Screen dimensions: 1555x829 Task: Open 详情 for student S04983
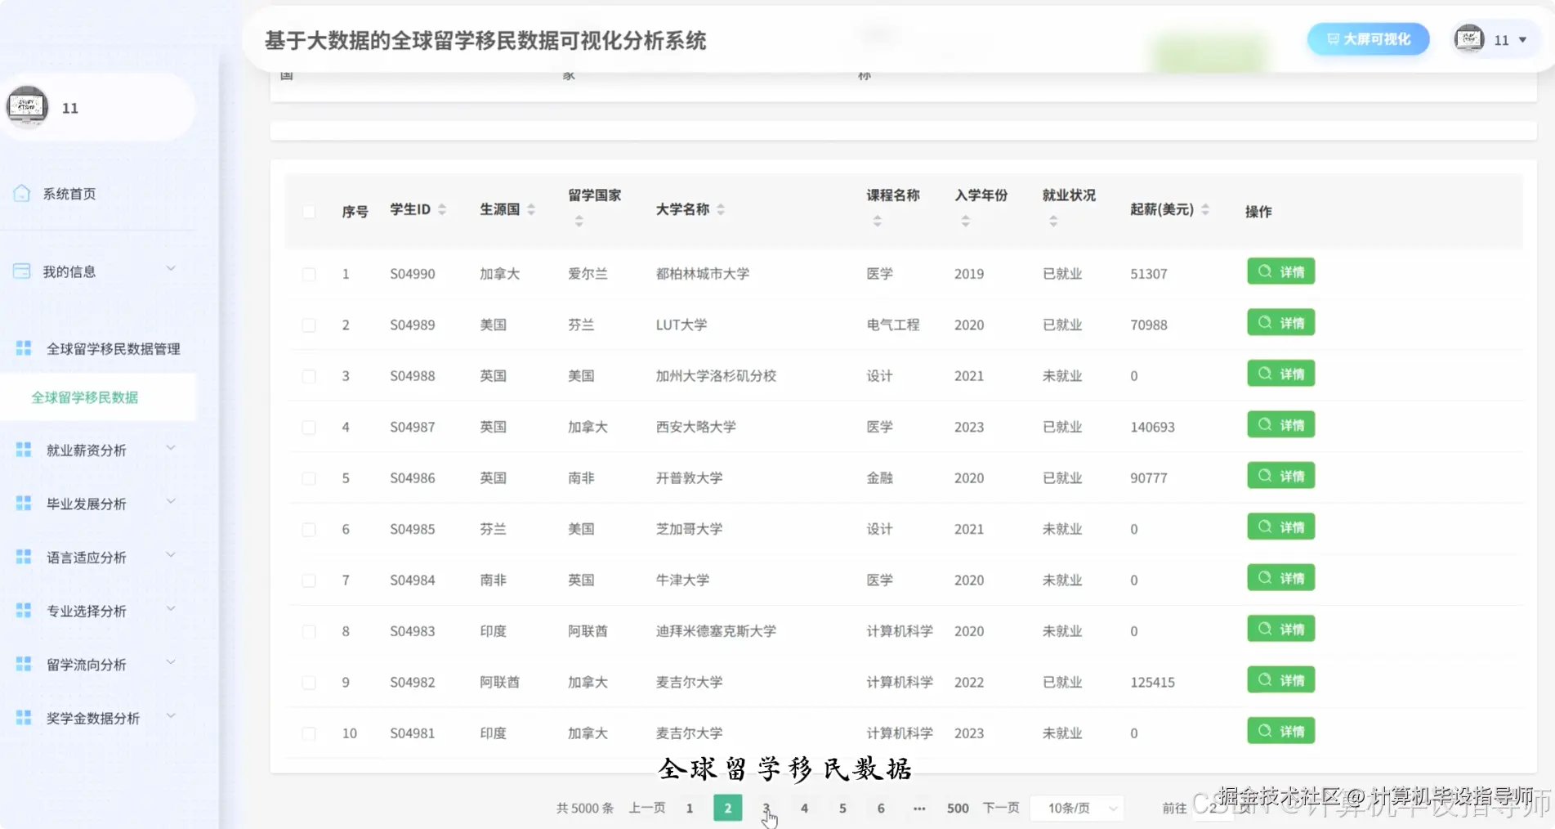tap(1280, 629)
